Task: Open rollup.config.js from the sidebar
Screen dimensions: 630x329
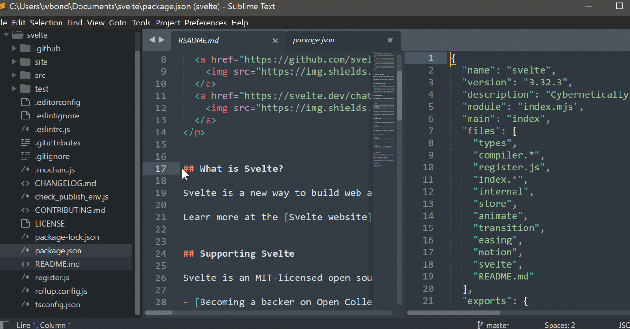Action: pos(61,291)
